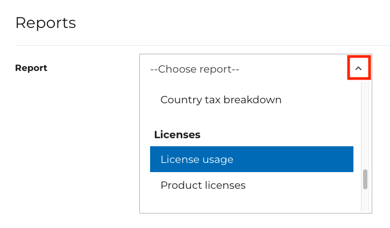
Task: Collapse the report dropdown using the chevron
Action: [x=358, y=68]
